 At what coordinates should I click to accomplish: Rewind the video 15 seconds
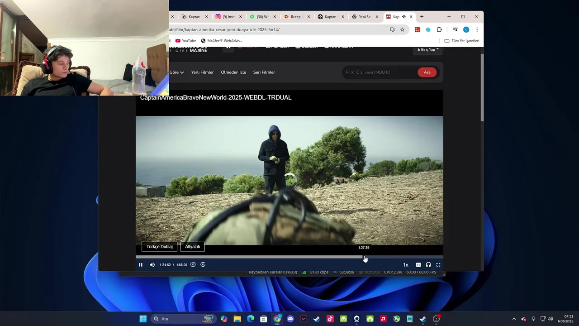(x=193, y=264)
